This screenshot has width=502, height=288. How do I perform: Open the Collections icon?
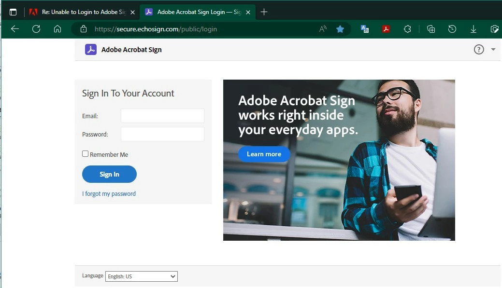(x=431, y=29)
